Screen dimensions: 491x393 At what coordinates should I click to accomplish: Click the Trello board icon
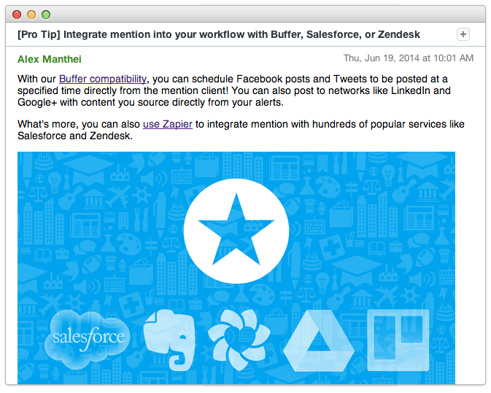398,340
